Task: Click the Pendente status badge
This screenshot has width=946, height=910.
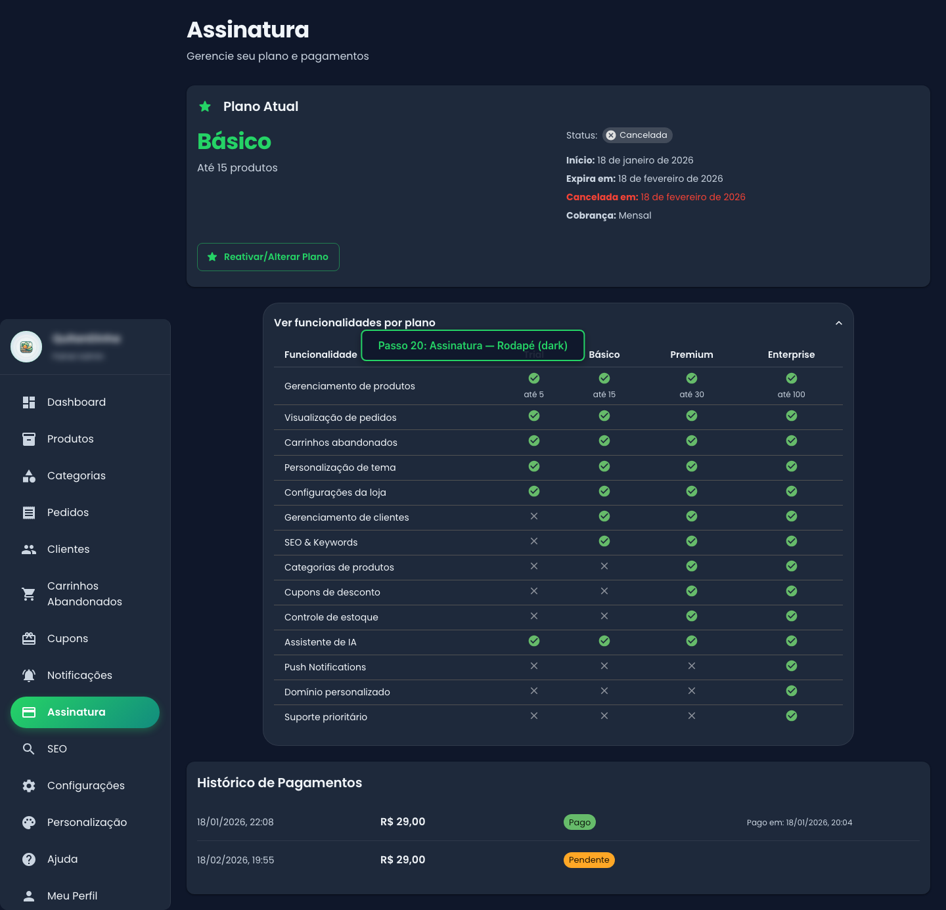Action: pyautogui.click(x=589, y=860)
